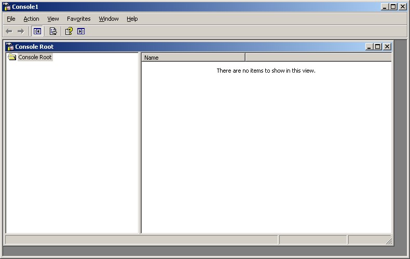Image resolution: width=410 pixels, height=259 pixels.
Task: Toggle the Show/Hide Console Tree button
Action: [x=37, y=31]
